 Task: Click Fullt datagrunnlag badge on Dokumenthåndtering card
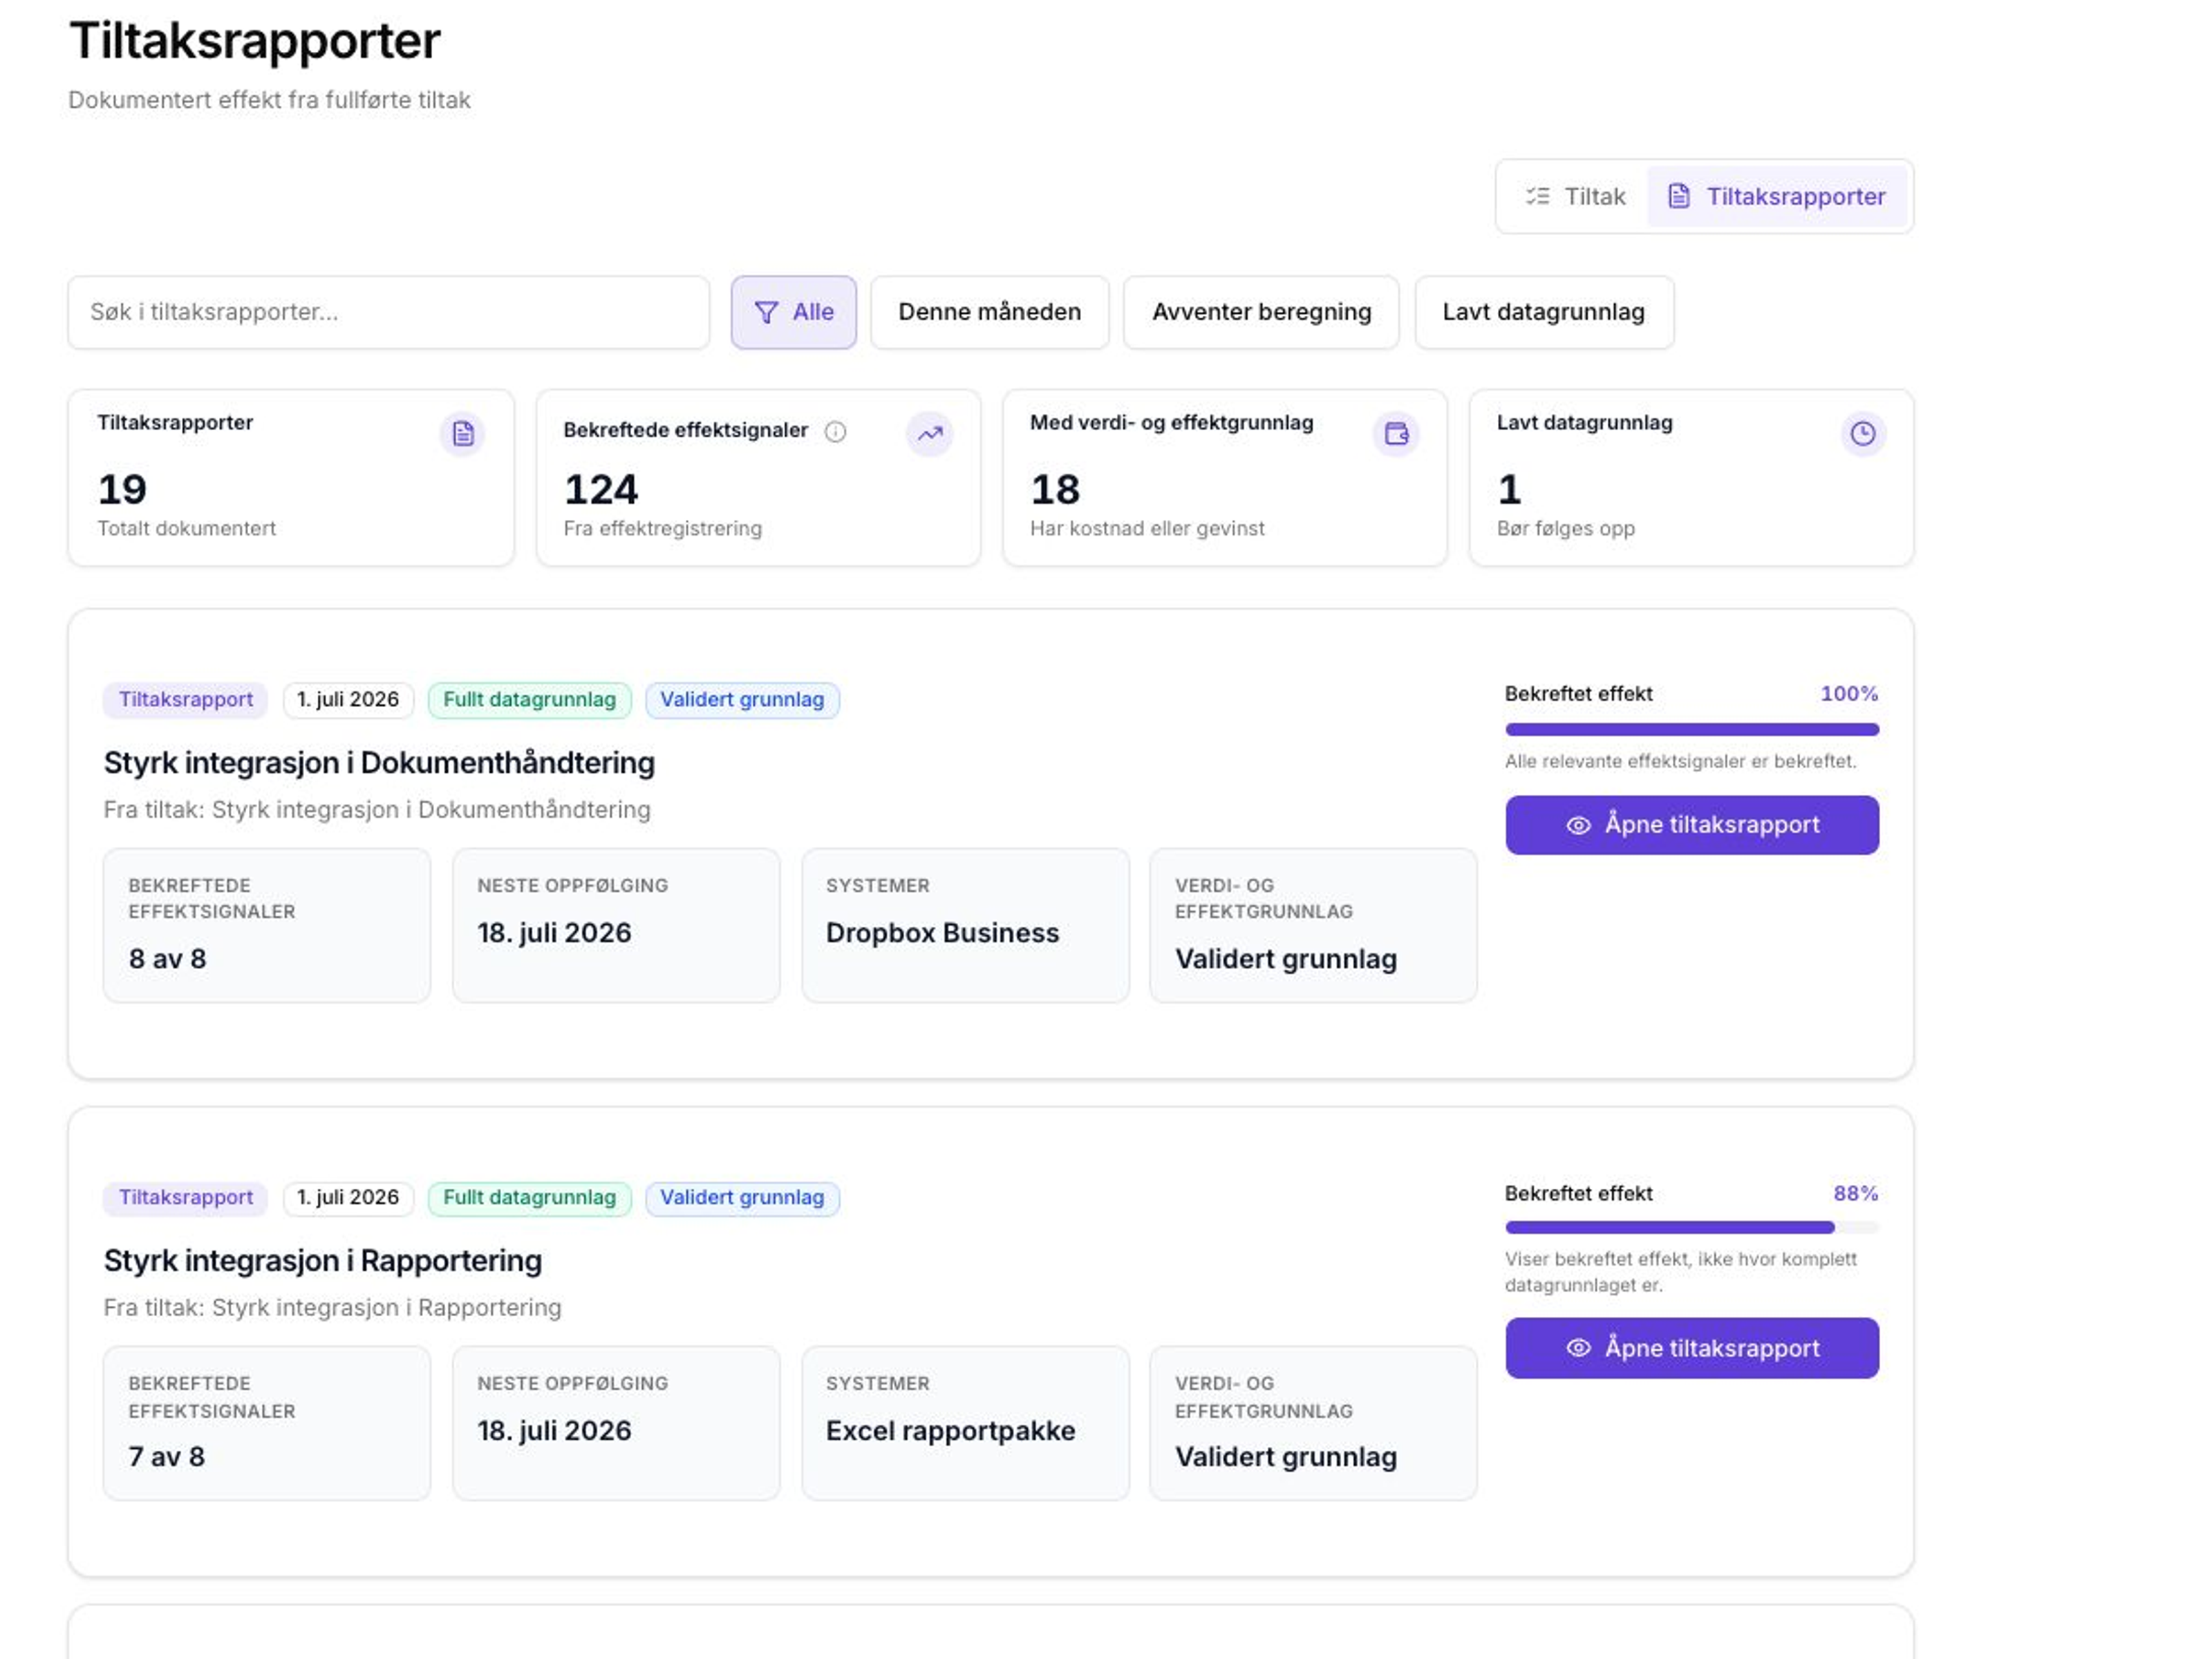(530, 700)
